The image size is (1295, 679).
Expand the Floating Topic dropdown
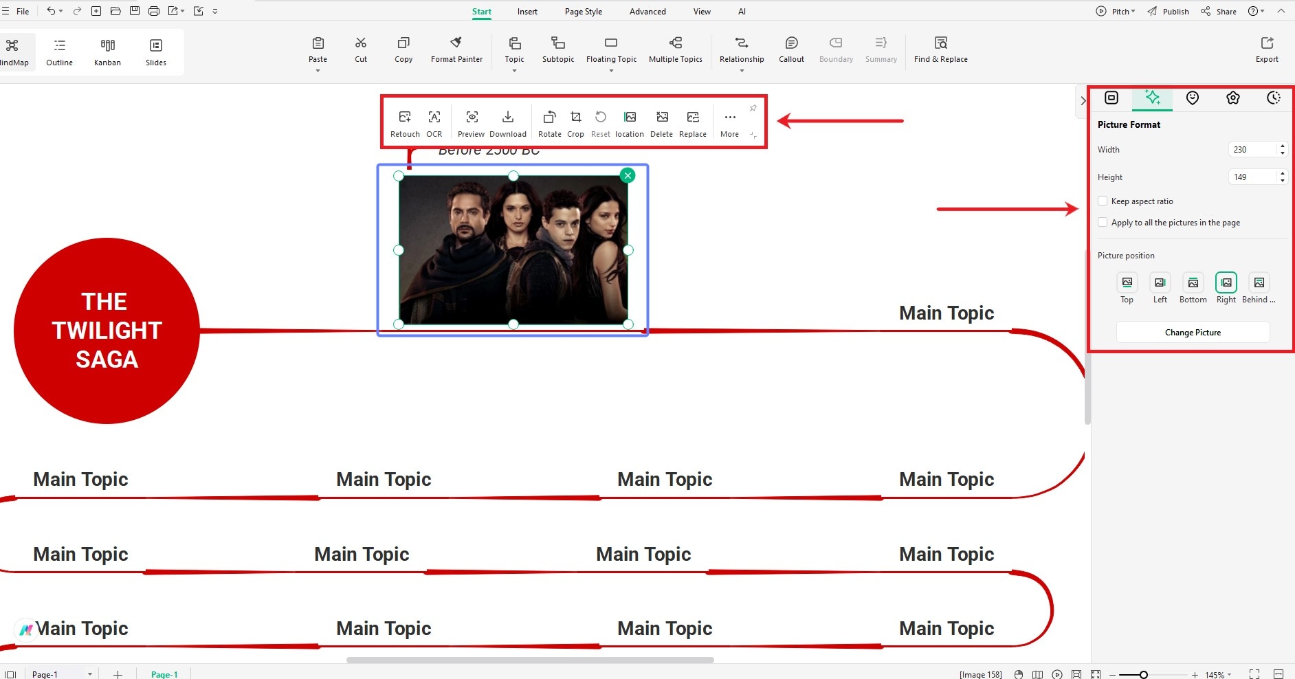tap(611, 71)
